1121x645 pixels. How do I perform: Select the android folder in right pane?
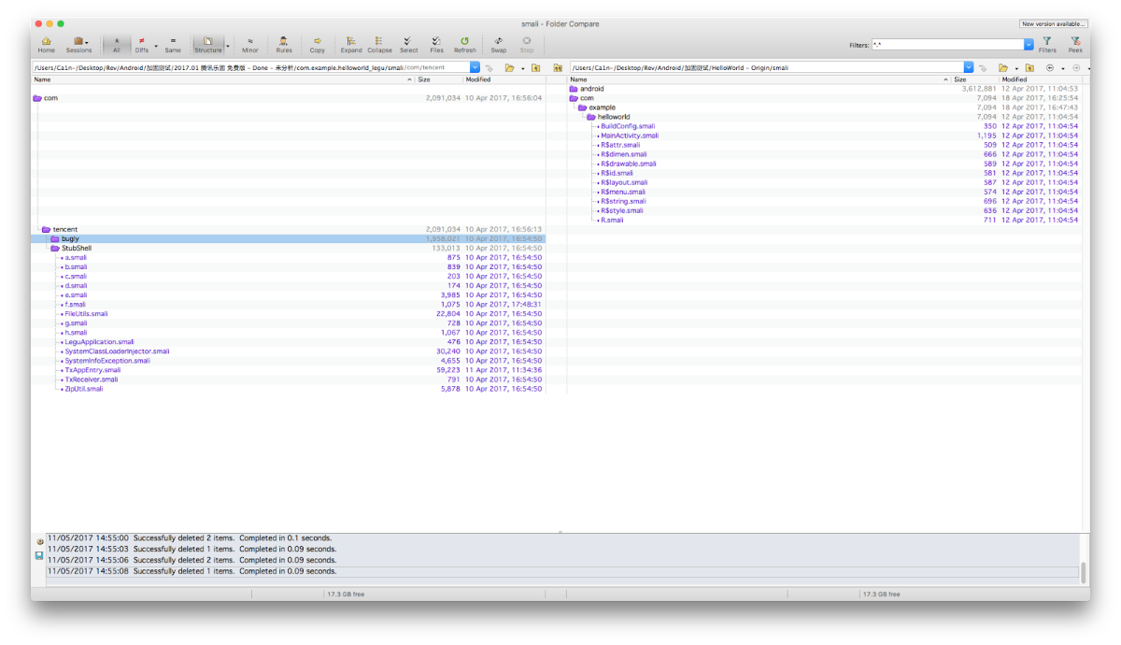click(591, 89)
